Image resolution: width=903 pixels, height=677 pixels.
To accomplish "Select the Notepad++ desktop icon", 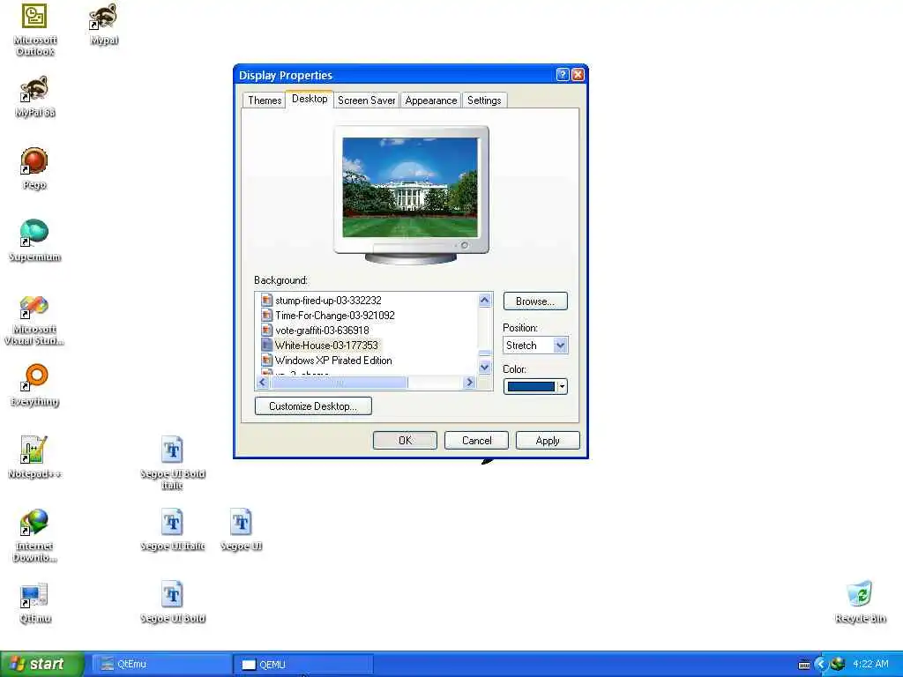I will pyautogui.click(x=34, y=458).
